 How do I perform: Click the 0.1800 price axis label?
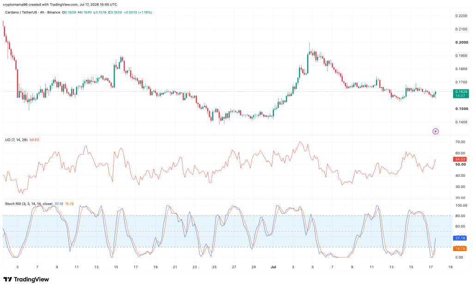click(x=461, y=69)
